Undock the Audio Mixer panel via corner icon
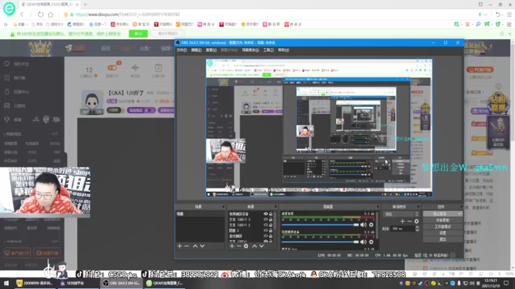The image size is (515, 289). [x=378, y=207]
